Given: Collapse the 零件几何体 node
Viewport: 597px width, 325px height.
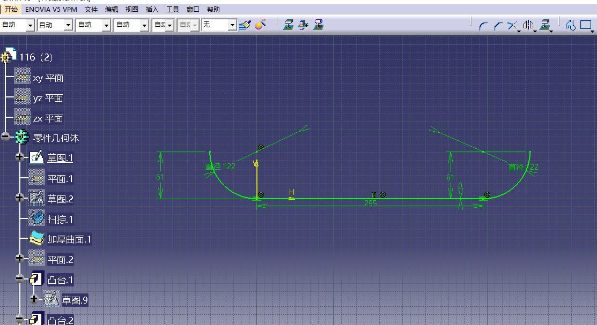Looking at the screenshot, I should coord(5,137).
